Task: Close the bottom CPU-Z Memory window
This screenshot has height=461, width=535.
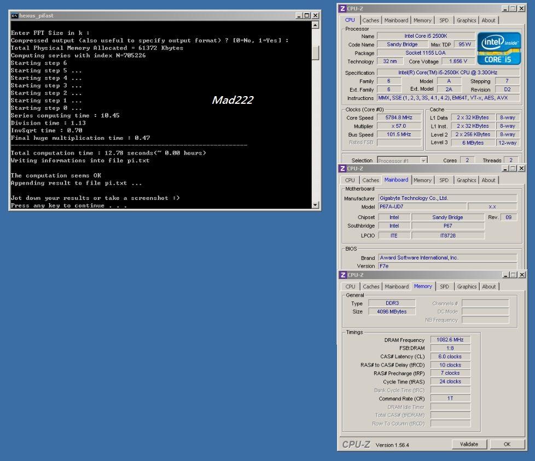Action: click(522, 275)
